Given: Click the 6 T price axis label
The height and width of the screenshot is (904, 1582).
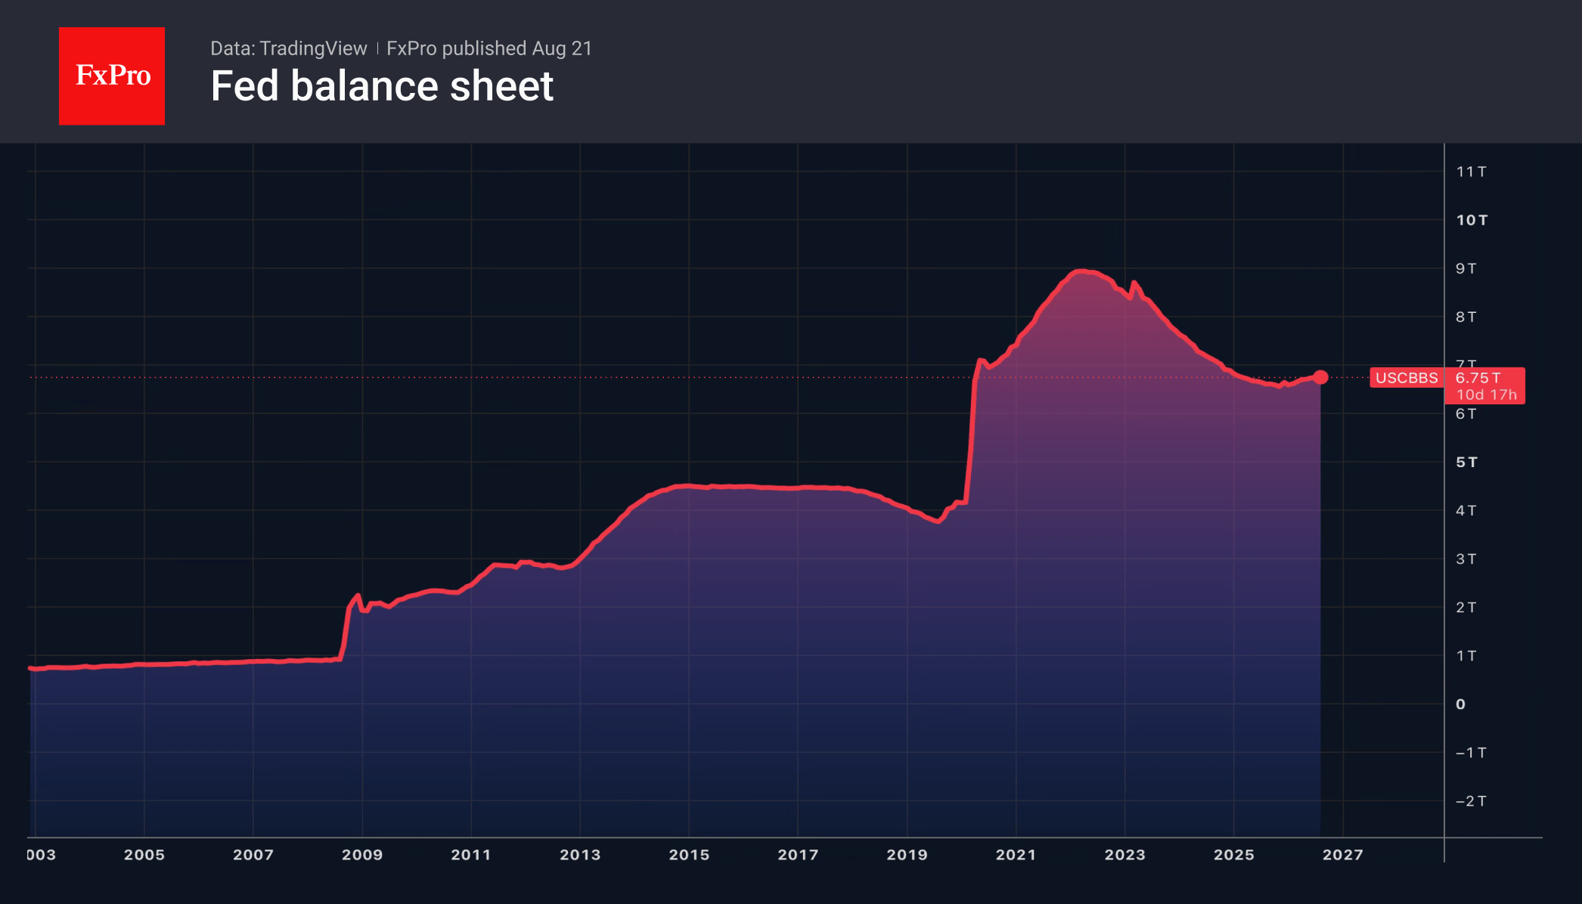Looking at the screenshot, I should pyautogui.click(x=1466, y=413).
